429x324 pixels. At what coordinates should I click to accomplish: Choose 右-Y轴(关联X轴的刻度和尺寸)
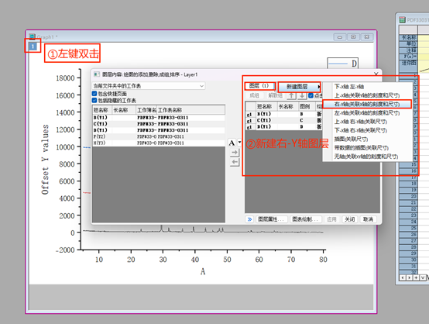click(x=366, y=104)
